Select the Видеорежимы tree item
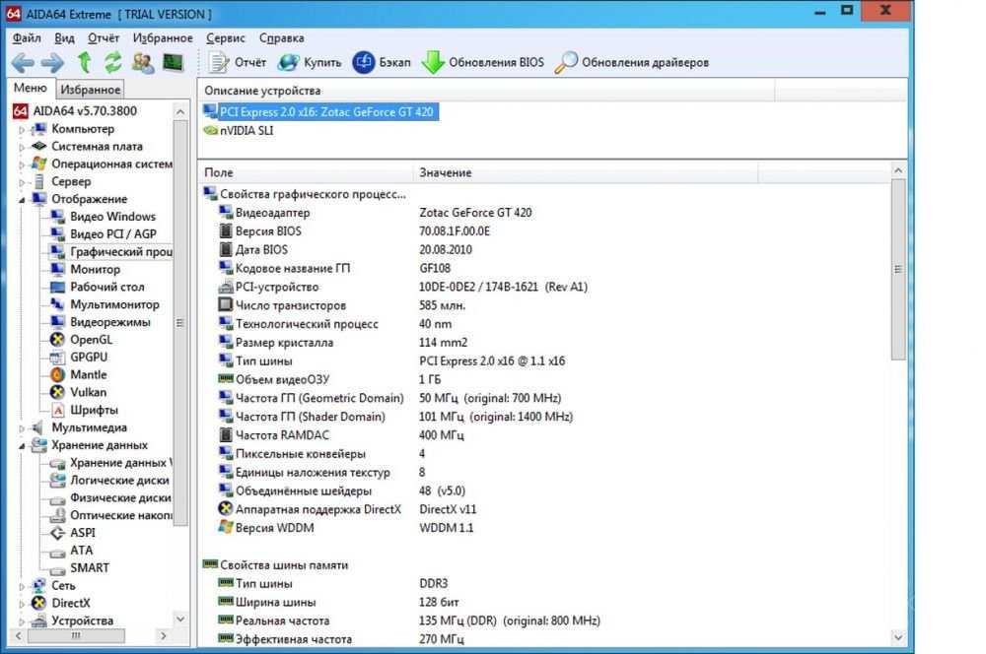This screenshot has height=654, width=986. [102, 322]
